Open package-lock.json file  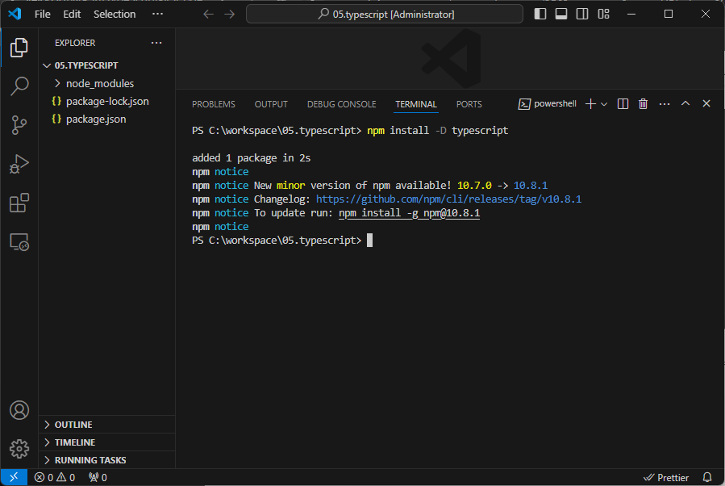(x=106, y=102)
